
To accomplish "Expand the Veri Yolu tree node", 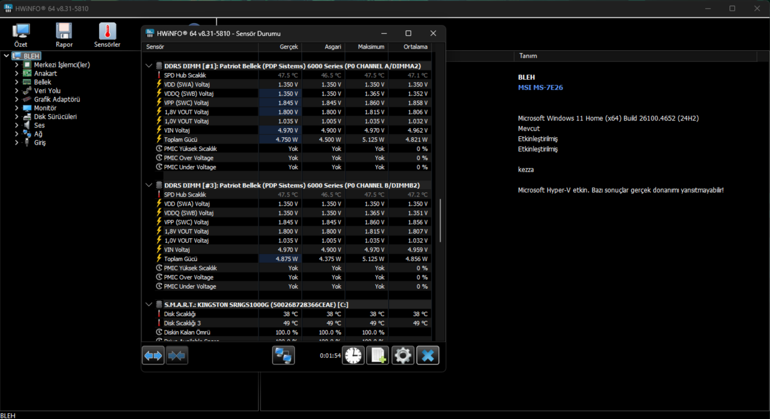I will [16, 91].
